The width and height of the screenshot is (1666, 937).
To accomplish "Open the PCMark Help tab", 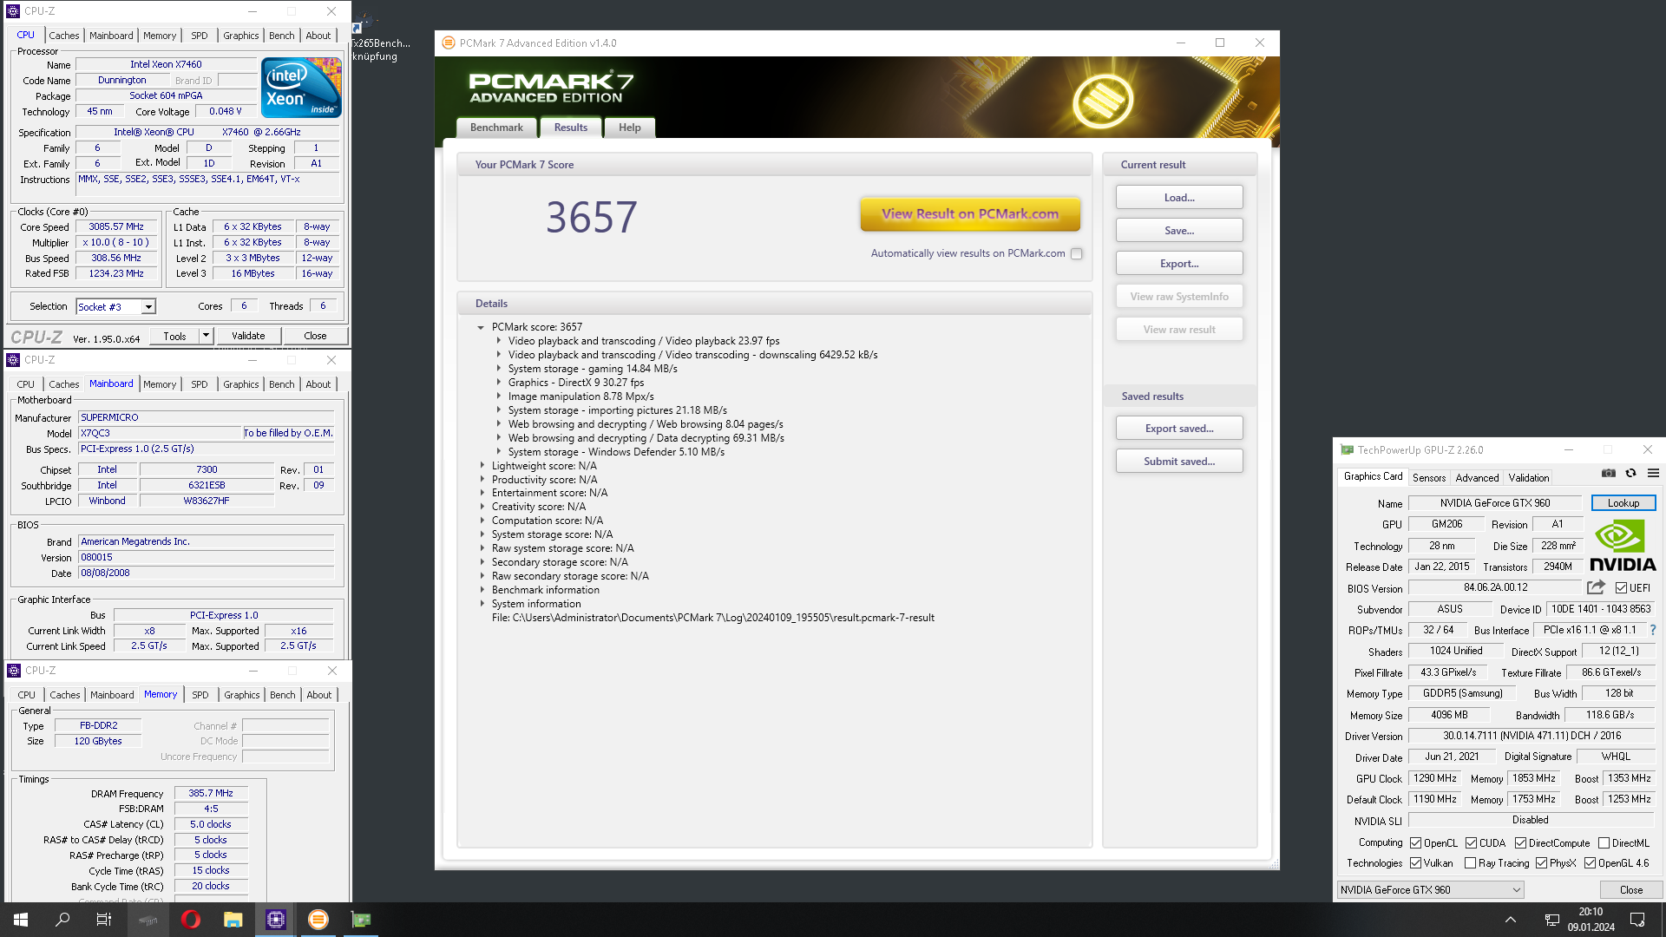I will coord(630,128).
